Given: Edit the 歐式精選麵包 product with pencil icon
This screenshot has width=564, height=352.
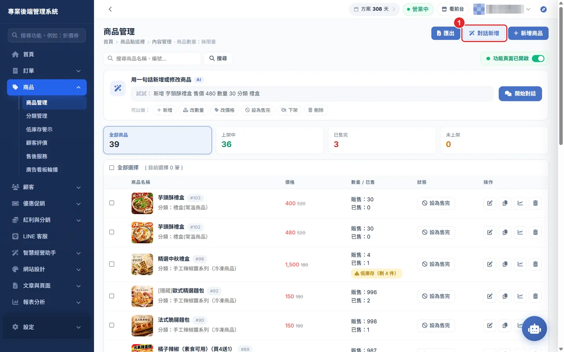Looking at the screenshot, I should [x=490, y=296].
